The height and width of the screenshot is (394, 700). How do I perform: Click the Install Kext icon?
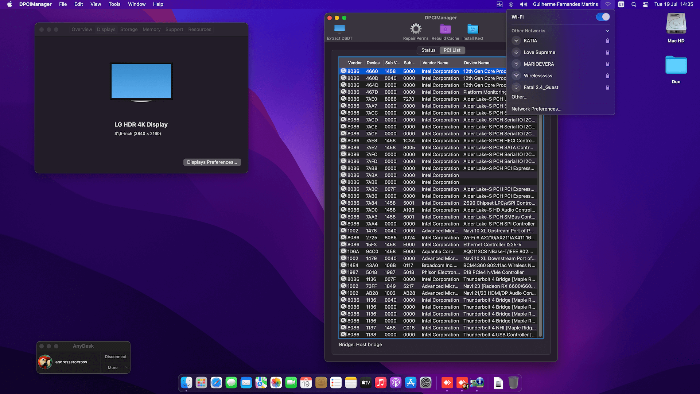(472, 29)
